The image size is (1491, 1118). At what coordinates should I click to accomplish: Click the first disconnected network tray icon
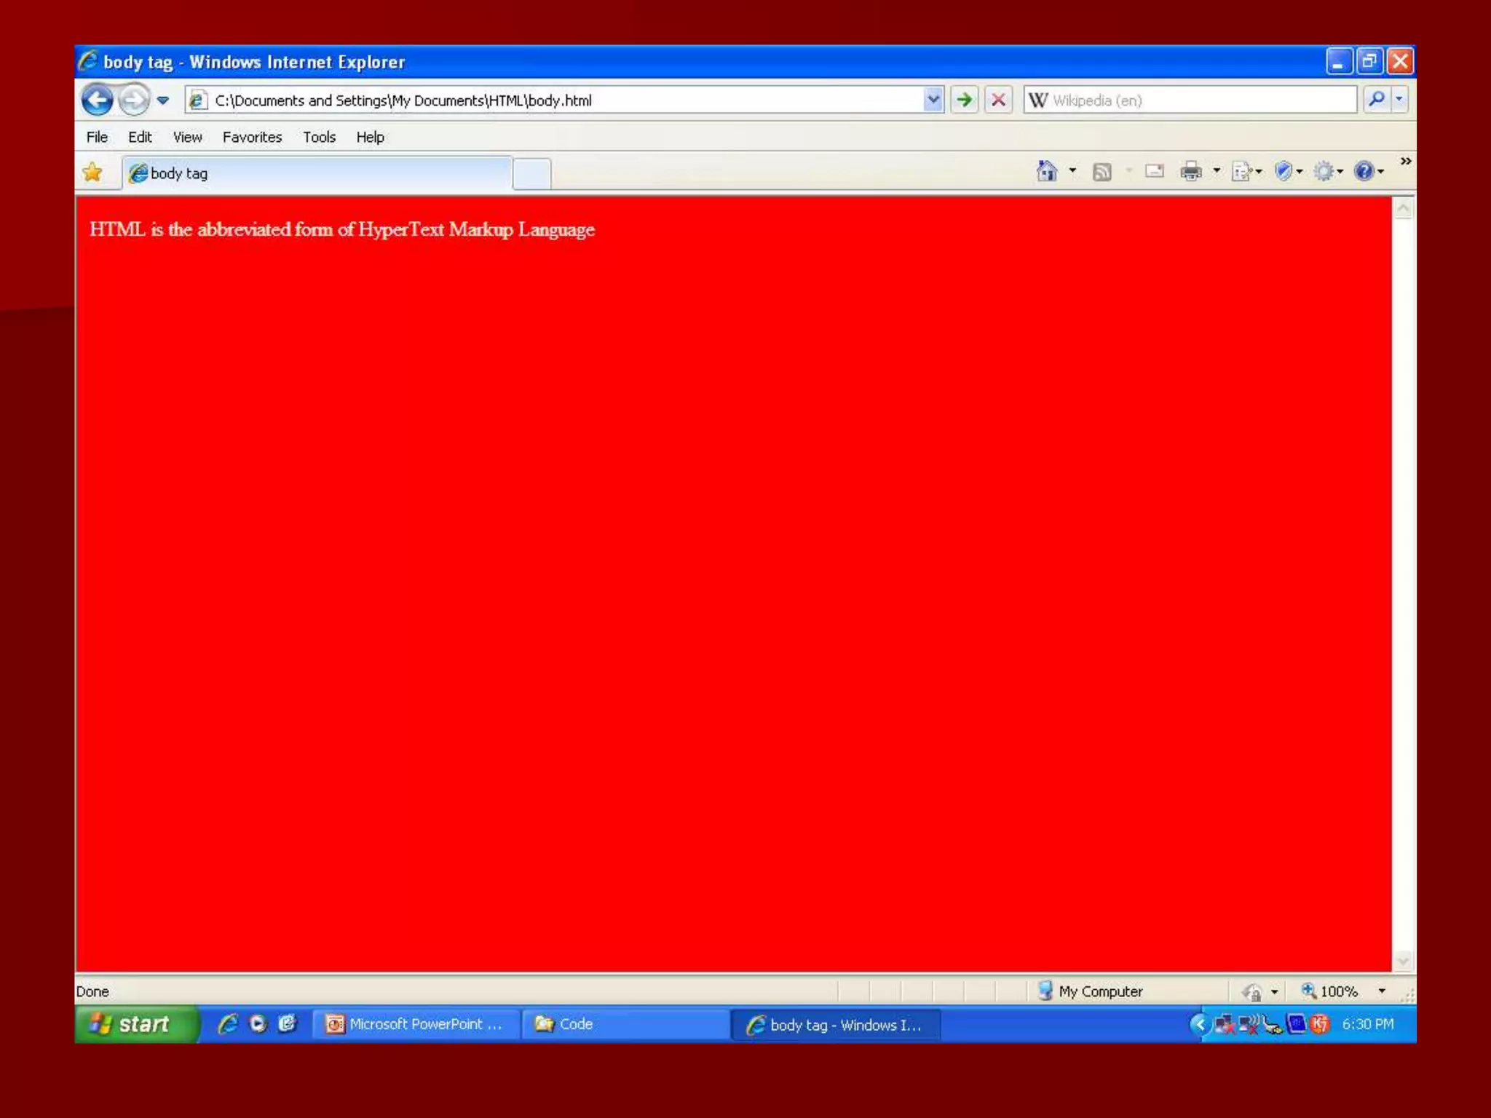(x=1225, y=1025)
